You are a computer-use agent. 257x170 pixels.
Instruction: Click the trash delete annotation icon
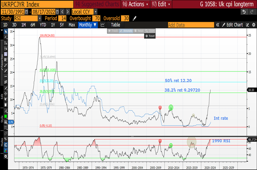(6, 105)
